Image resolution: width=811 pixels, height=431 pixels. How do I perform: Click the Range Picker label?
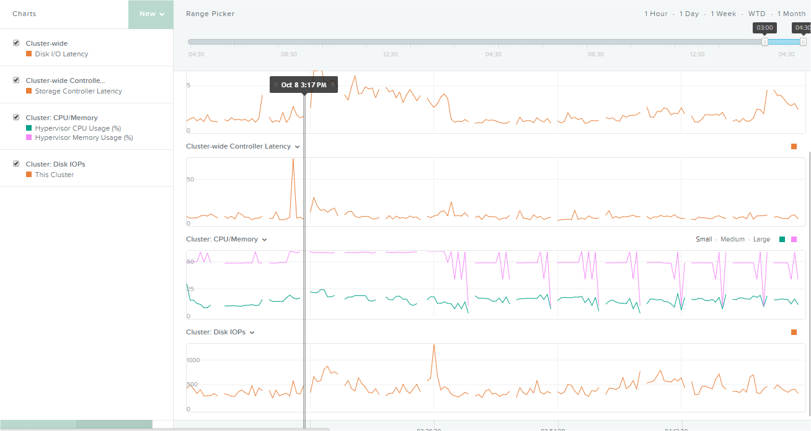pos(210,14)
